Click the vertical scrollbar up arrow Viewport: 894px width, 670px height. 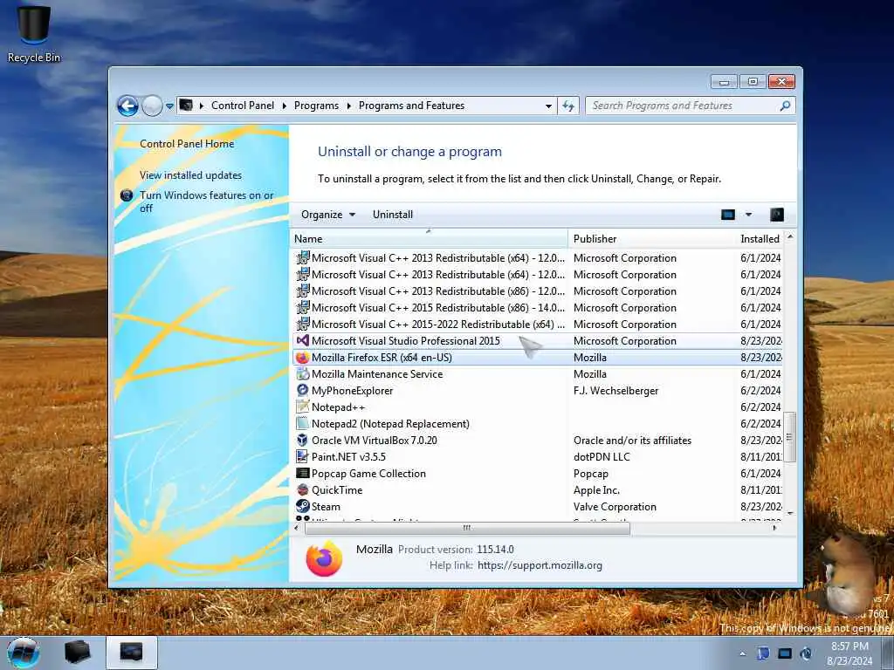[x=790, y=236]
